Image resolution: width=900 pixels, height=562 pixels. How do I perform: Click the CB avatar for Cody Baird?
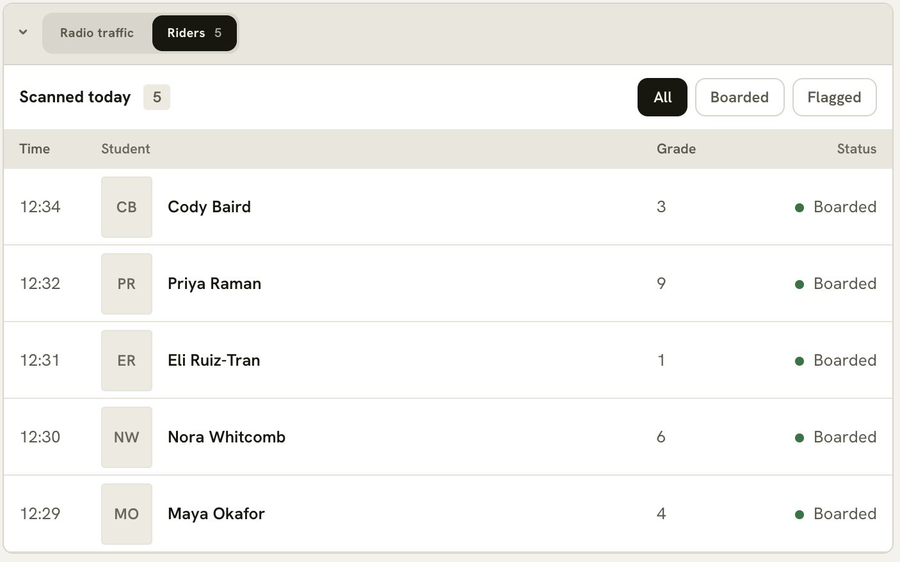point(127,207)
